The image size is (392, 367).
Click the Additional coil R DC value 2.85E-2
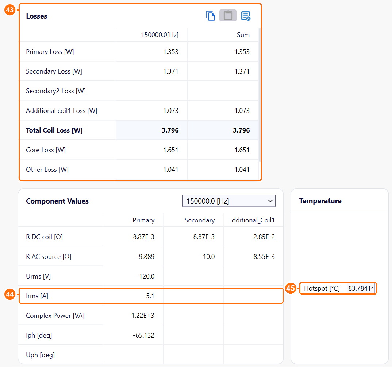(264, 237)
